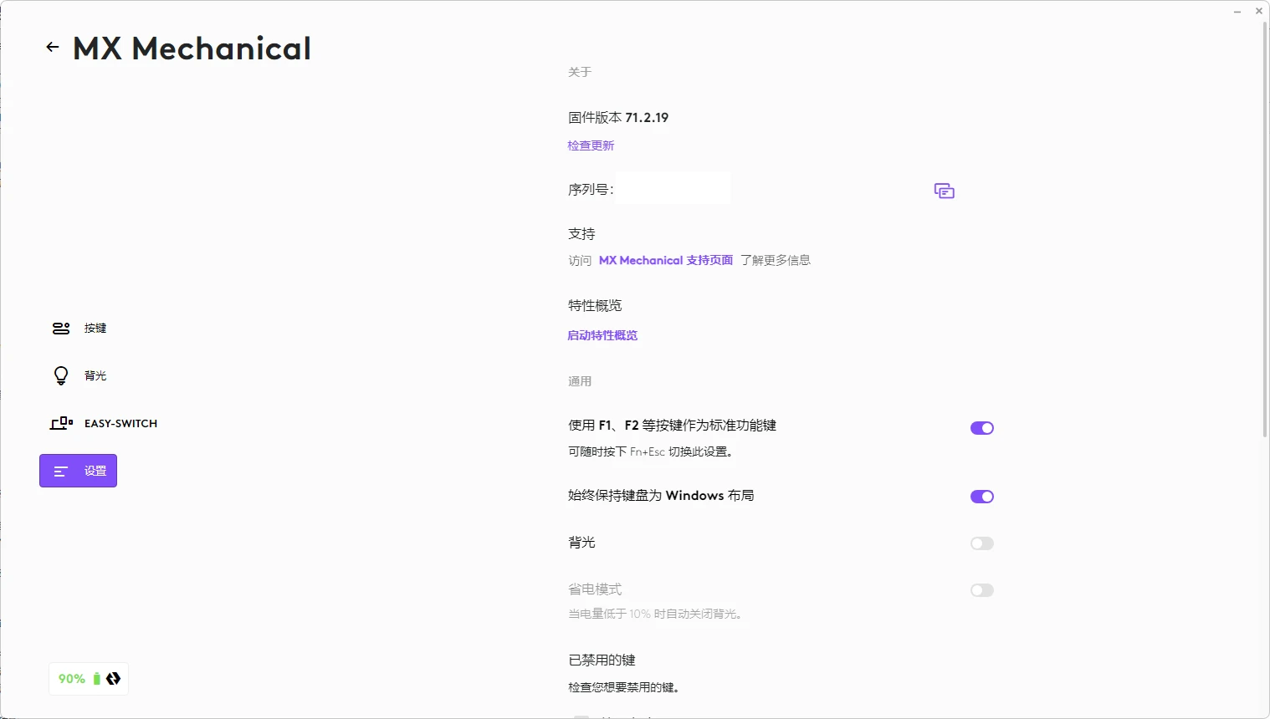The width and height of the screenshot is (1270, 719).
Task: Enable the 背光 backlight toggle
Action: click(x=981, y=543)
